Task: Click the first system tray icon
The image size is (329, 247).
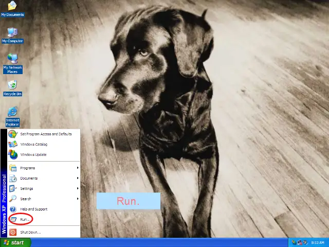Action: pos(294,242)
